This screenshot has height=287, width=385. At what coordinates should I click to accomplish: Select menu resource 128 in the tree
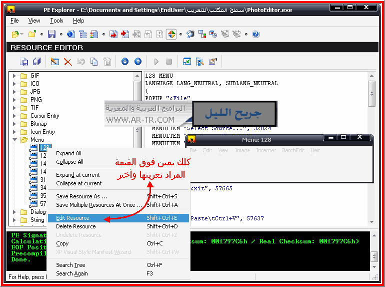45,148
